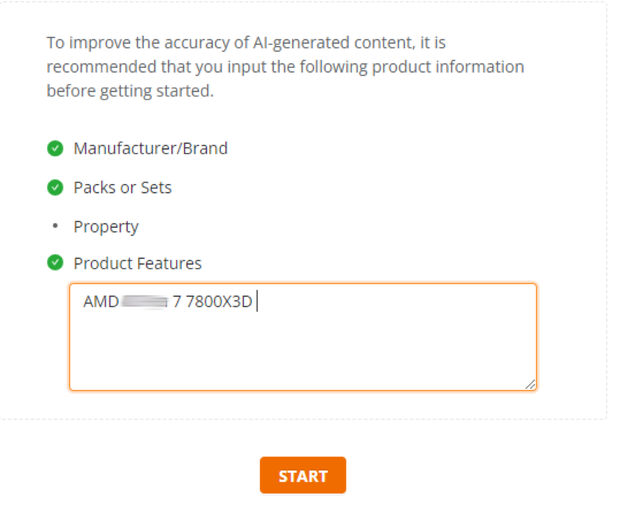Click the number 7 before 7800X3D

[x=177, y=302]
